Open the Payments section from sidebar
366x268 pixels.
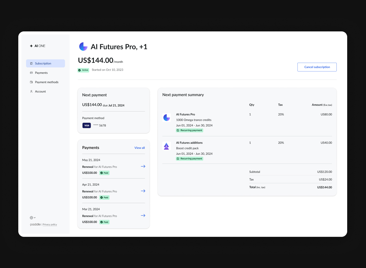coord(41,73)
